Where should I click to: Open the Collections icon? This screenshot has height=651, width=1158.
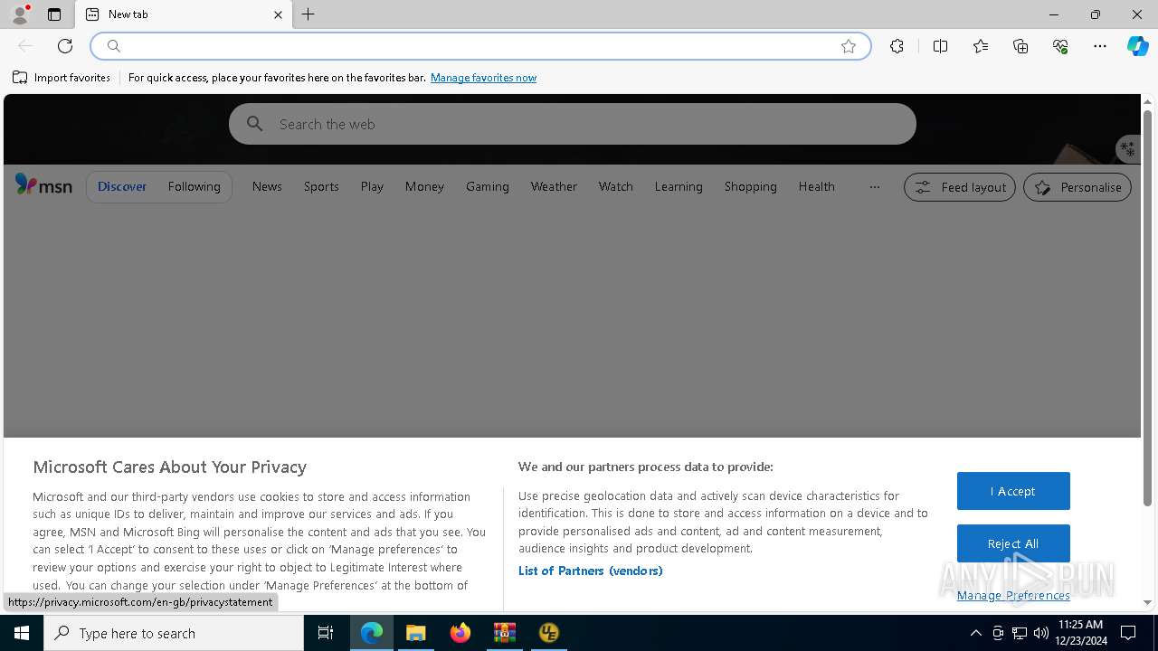pyautogui.click(x=1020, y=46)
